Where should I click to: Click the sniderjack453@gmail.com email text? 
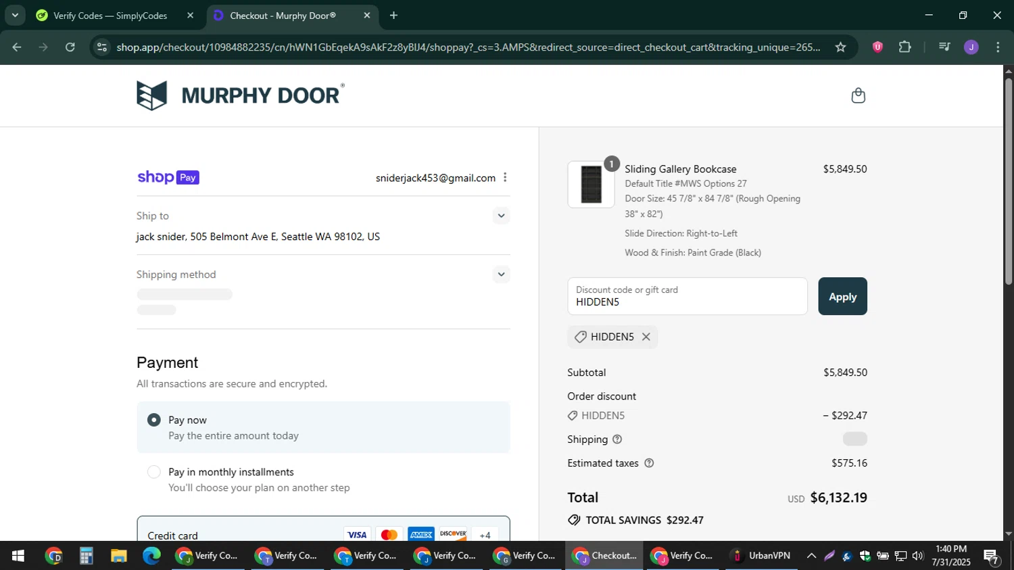click(x=435, y=178)
